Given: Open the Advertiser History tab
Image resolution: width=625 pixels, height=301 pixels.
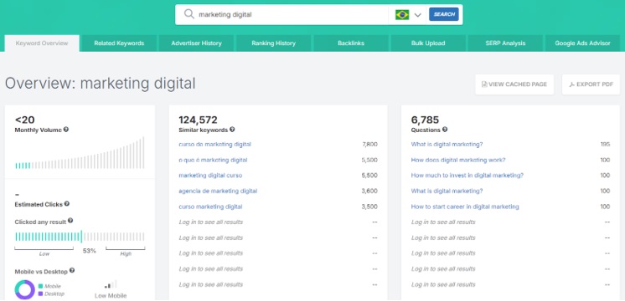Looking at the screenshot, I should click(196, 43).
